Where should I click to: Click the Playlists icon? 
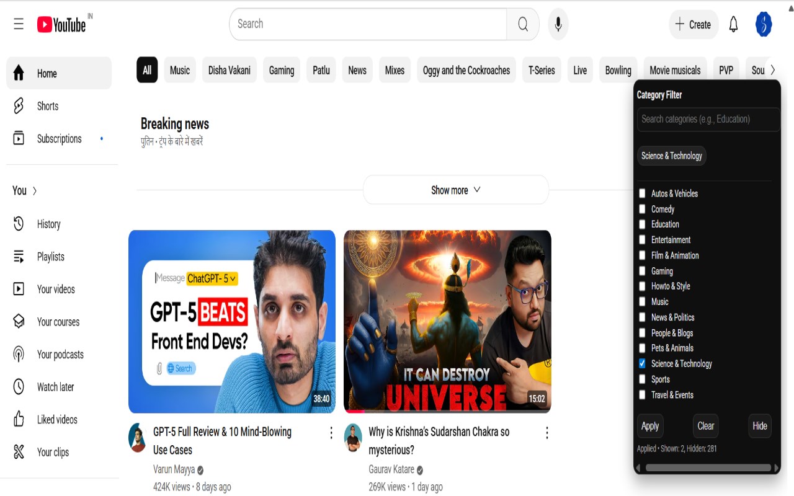click(x=19, y=257)
